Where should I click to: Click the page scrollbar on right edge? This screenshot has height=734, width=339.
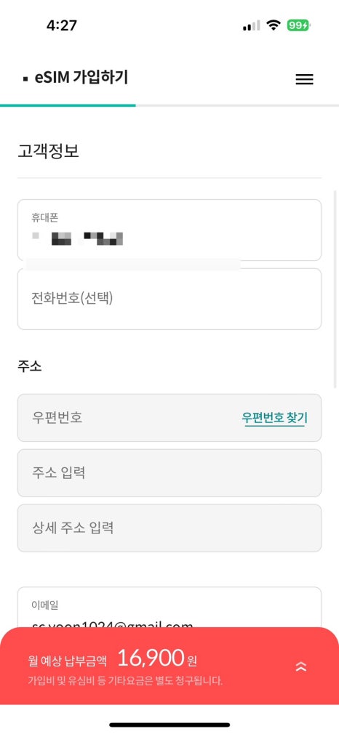[x=335, y=289]
